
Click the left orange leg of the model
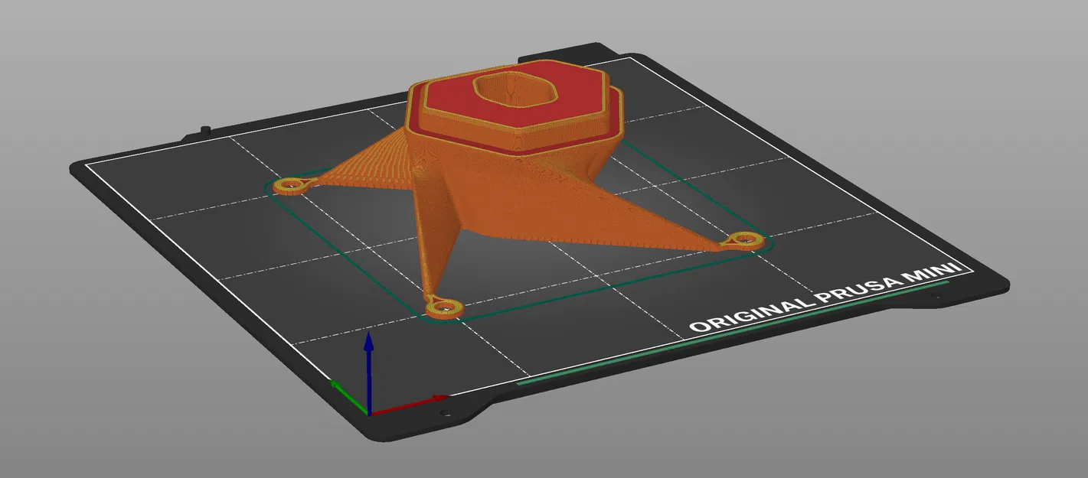360,172
